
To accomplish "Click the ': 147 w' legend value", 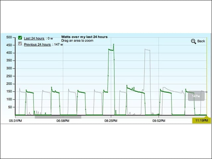I will pos(57,44).
